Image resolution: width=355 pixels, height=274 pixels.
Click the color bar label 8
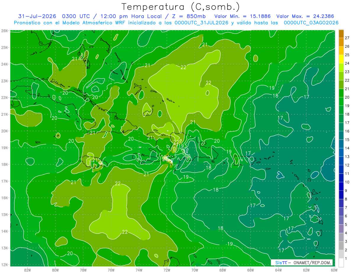[x=346, y=199]
